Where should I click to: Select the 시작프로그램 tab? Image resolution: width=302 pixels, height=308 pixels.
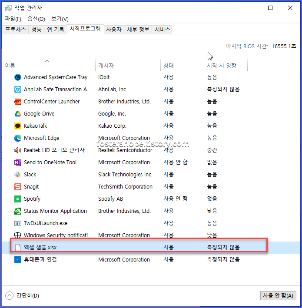[x=85, y=29]
